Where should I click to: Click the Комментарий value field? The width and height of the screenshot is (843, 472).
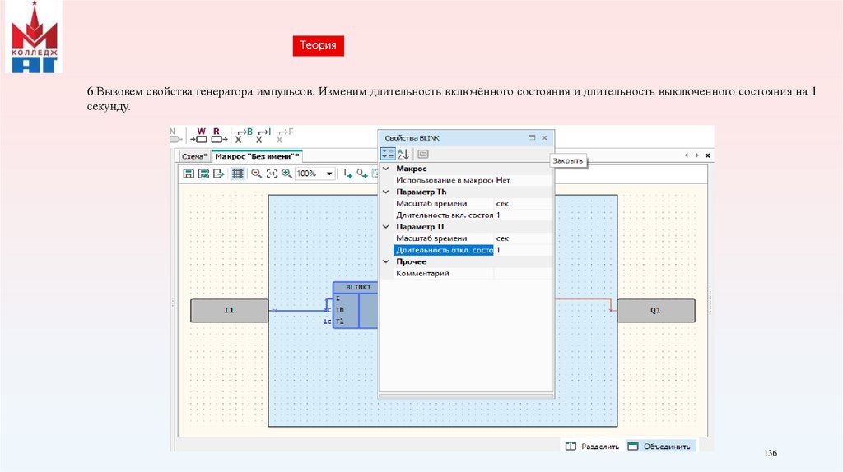pos(524,273)
